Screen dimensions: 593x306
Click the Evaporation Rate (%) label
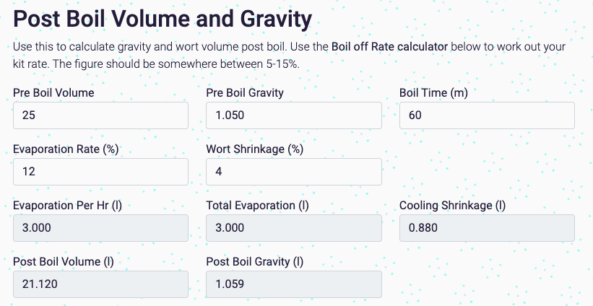66,149
